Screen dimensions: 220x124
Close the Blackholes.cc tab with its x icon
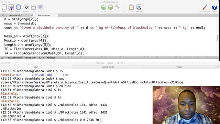tap(32, 15)
